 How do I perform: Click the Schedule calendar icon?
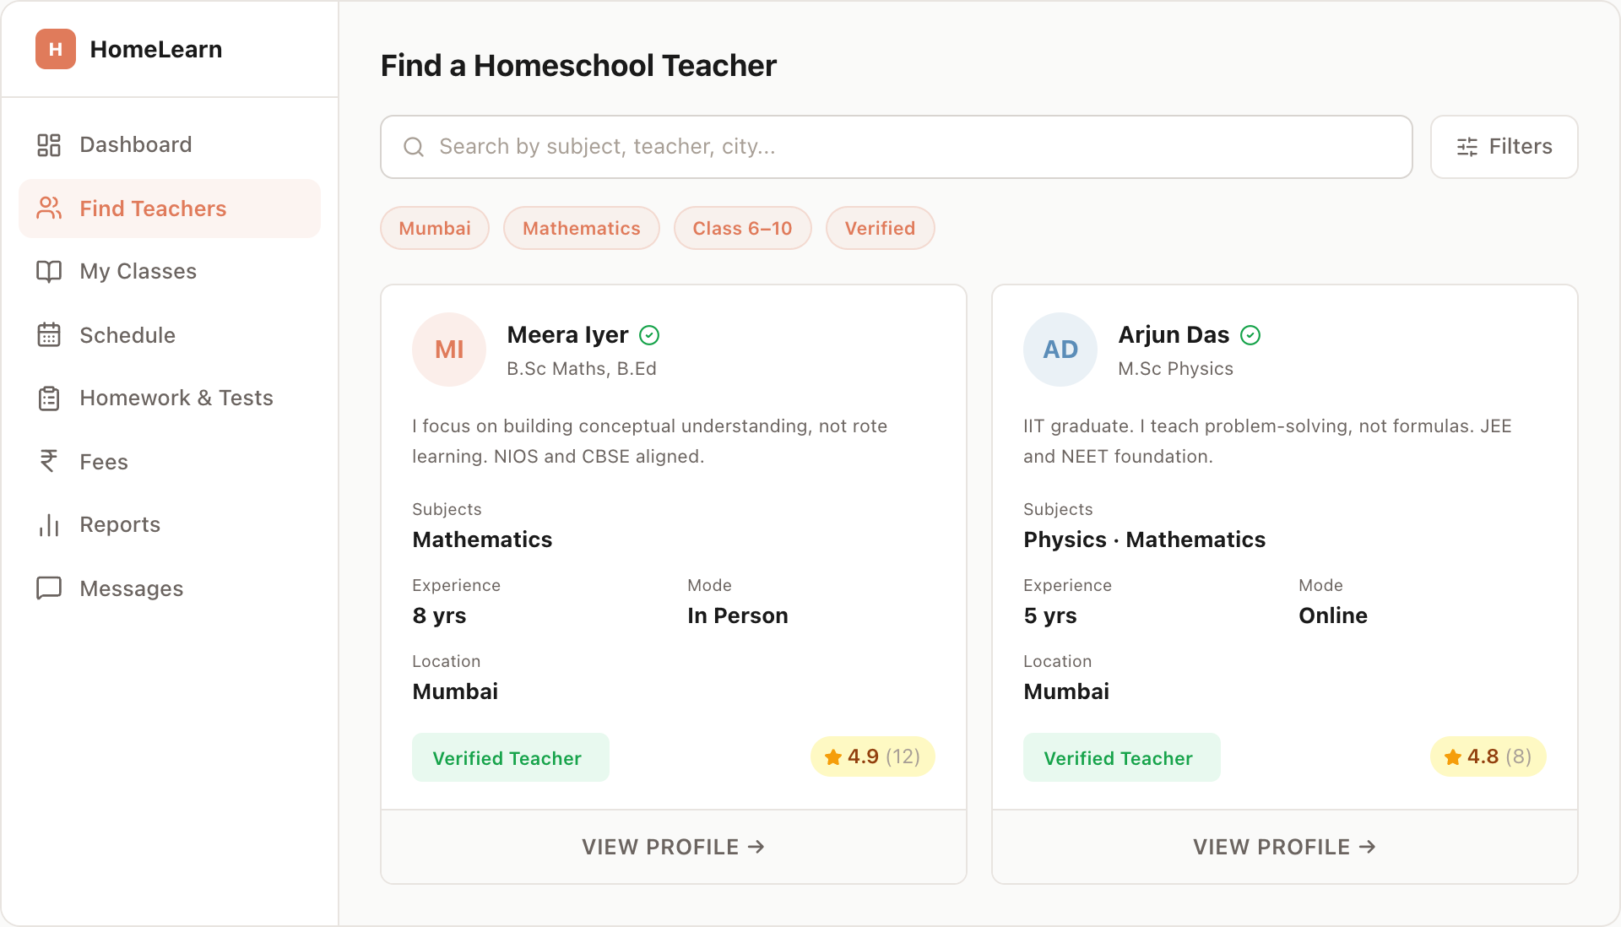point(48,334)
